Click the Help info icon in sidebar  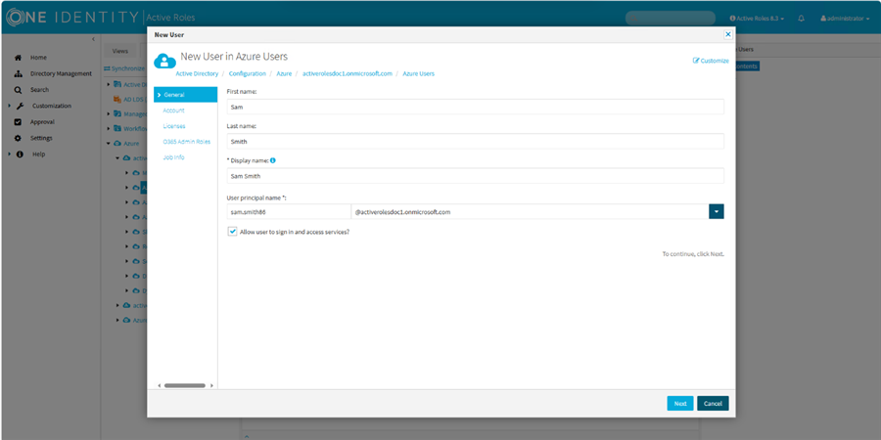(20, 154)
